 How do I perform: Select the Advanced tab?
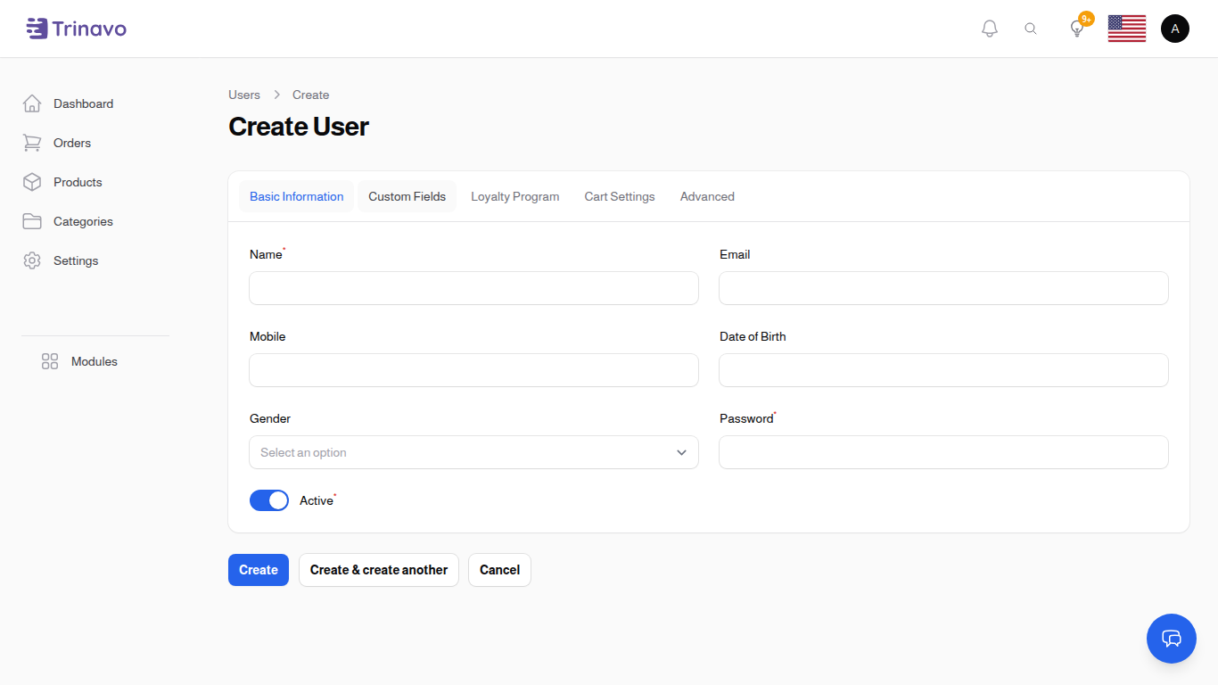pyautogui.click(x=707, y=196)
